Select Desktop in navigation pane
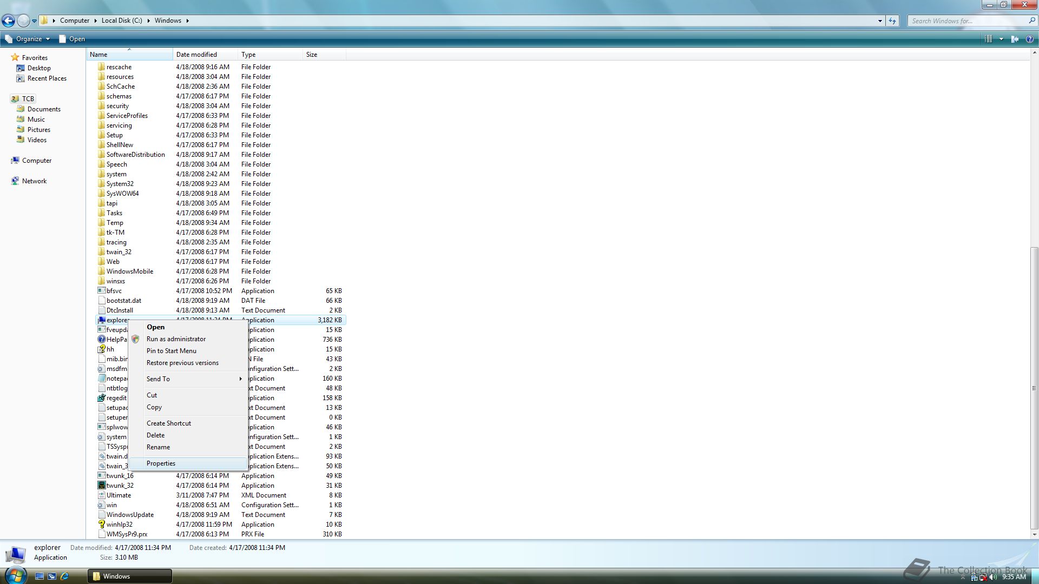Screen dimensions: 1039x584 34,68
